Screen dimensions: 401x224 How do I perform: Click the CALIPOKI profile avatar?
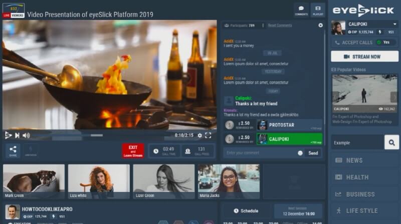(x=338, y=28)
